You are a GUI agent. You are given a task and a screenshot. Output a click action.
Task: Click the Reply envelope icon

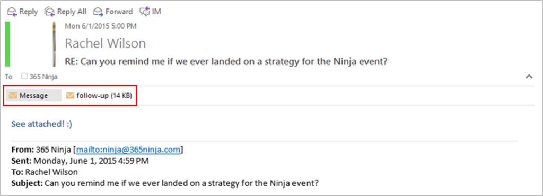pos(12,12)
